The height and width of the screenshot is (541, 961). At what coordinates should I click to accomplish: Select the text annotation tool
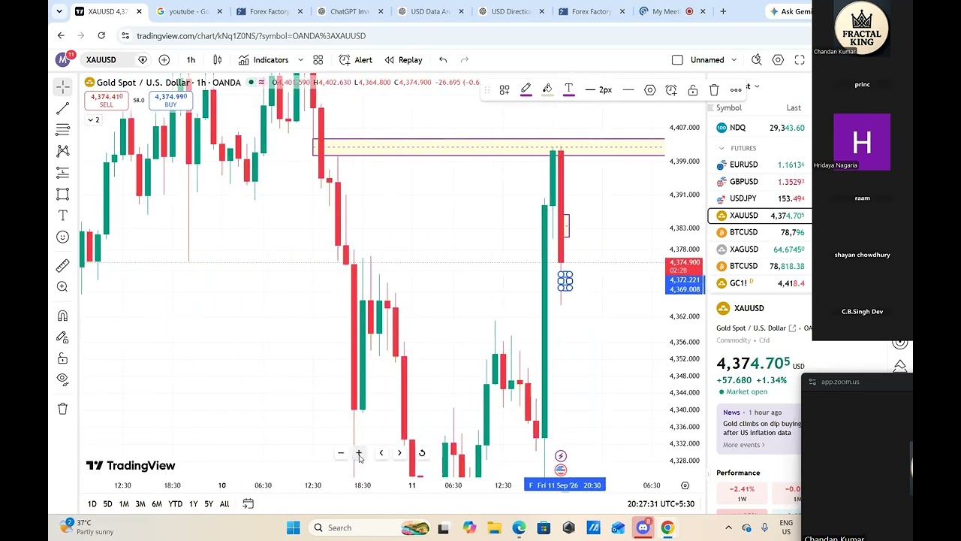tap(63, 216)
